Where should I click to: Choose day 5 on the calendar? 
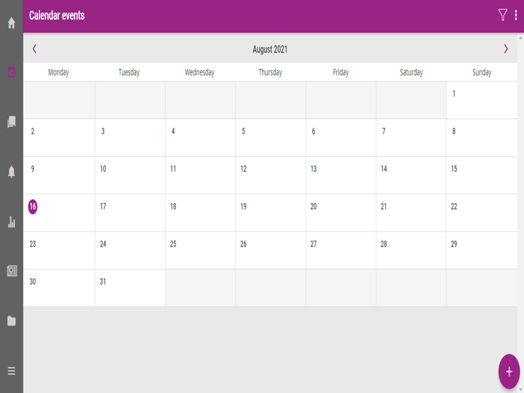click(x=270, y=138)
